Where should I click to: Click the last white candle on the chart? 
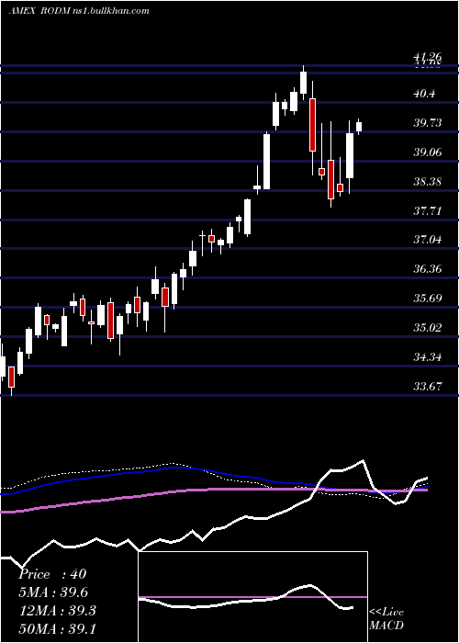coord(359,127)
